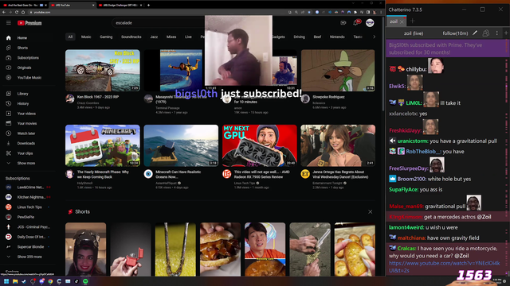Open the YouTube link in Cralcas message
This screenshot has height=286, width=510.
click(x=445, y=267)
